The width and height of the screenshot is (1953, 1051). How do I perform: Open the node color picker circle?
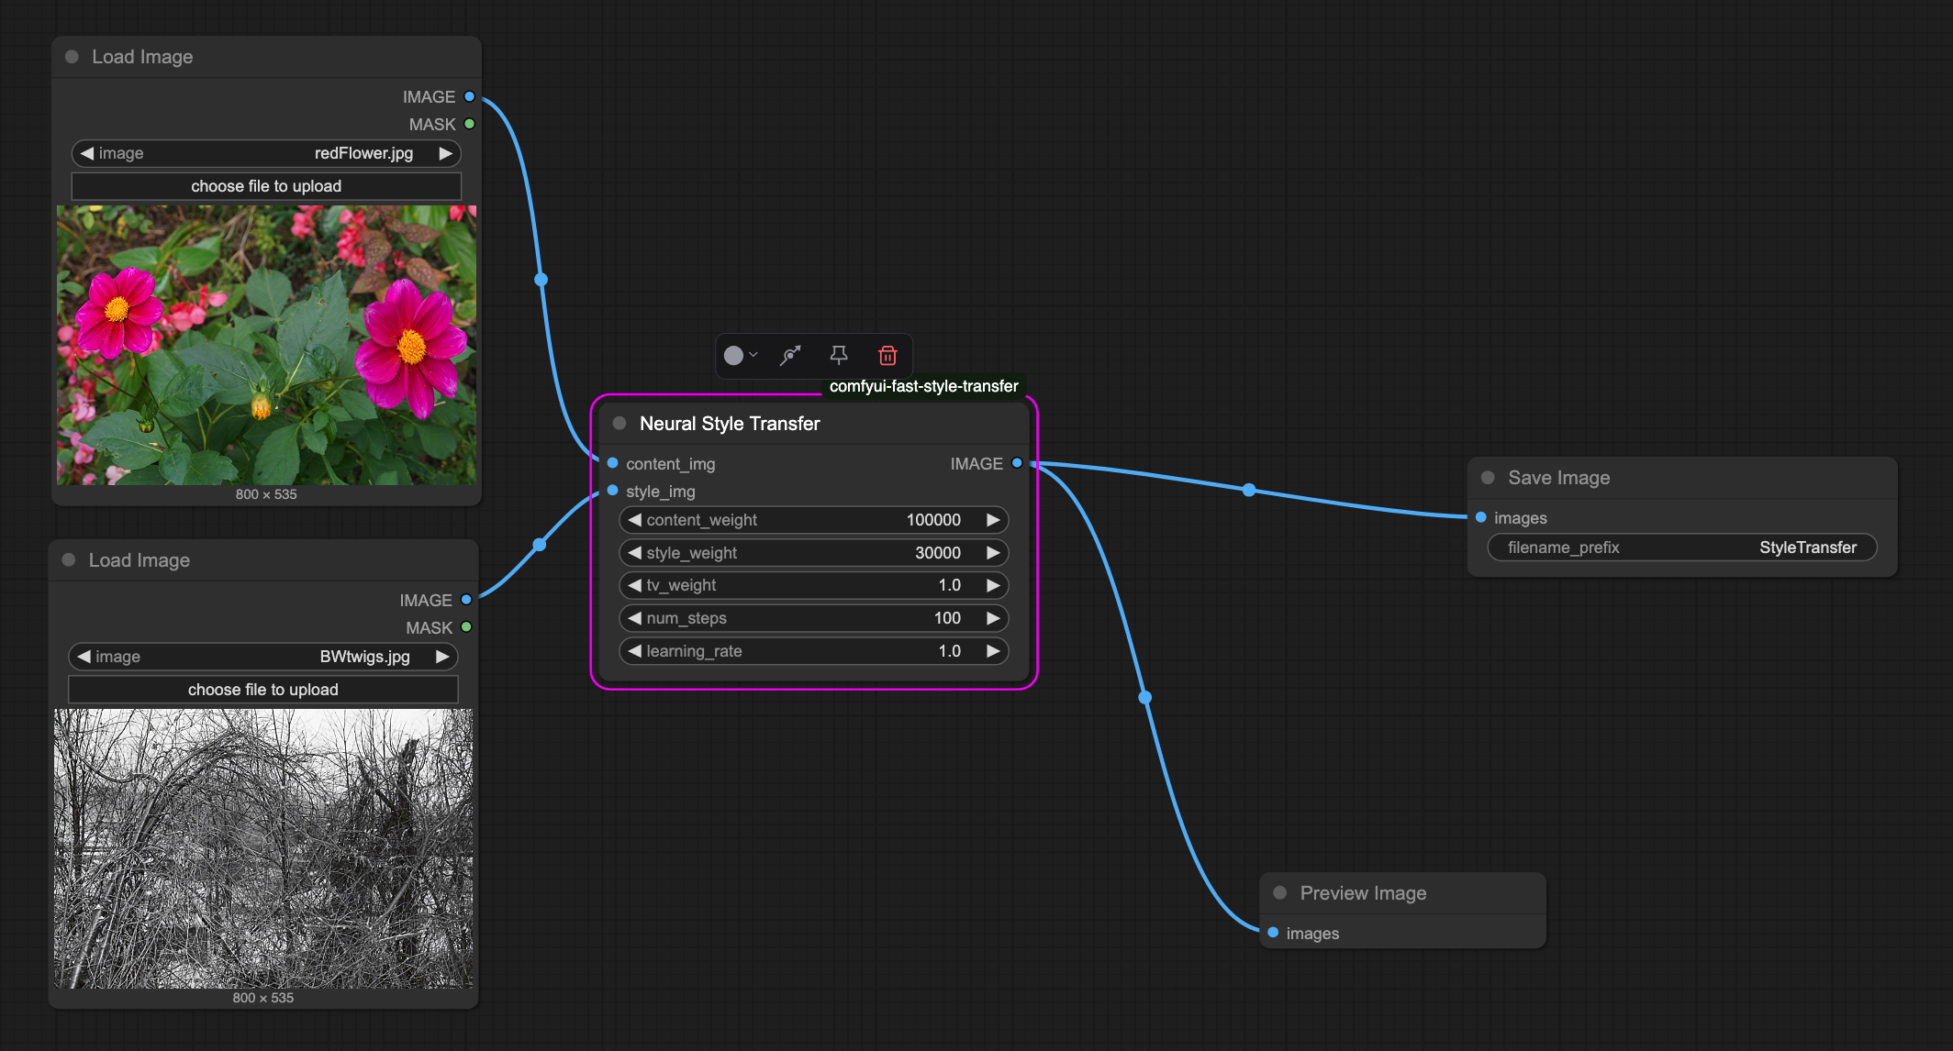click(x=734, y=356)
